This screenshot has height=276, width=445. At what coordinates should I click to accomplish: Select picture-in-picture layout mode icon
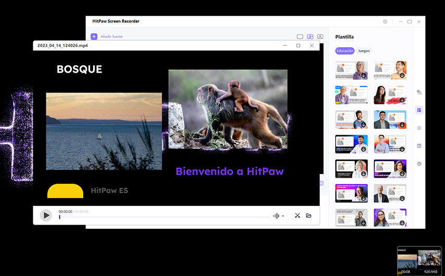click(310, 36)
